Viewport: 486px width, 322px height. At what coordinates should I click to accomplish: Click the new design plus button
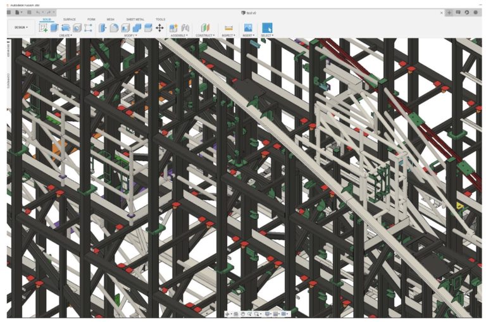click(449, 12)
